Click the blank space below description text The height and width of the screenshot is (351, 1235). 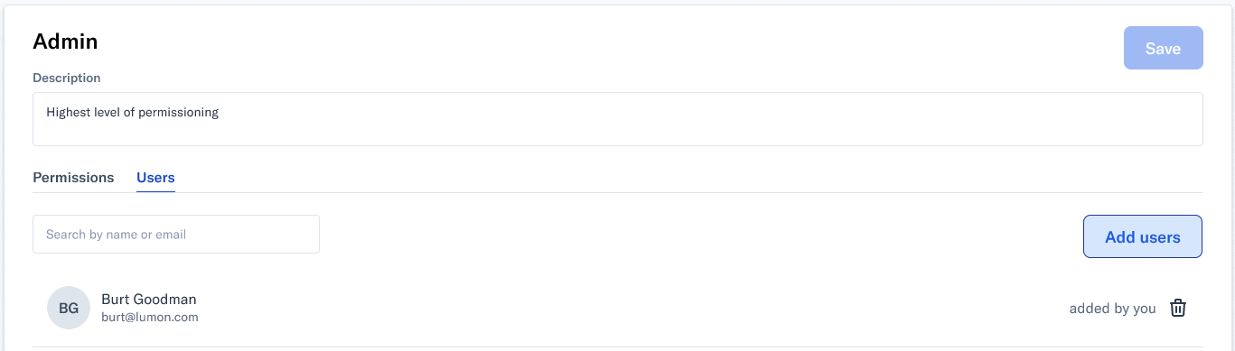pos(618,134)
